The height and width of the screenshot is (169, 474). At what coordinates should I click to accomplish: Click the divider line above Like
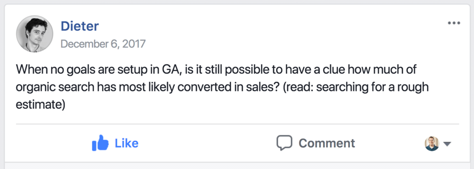click(x=237, y=124)
